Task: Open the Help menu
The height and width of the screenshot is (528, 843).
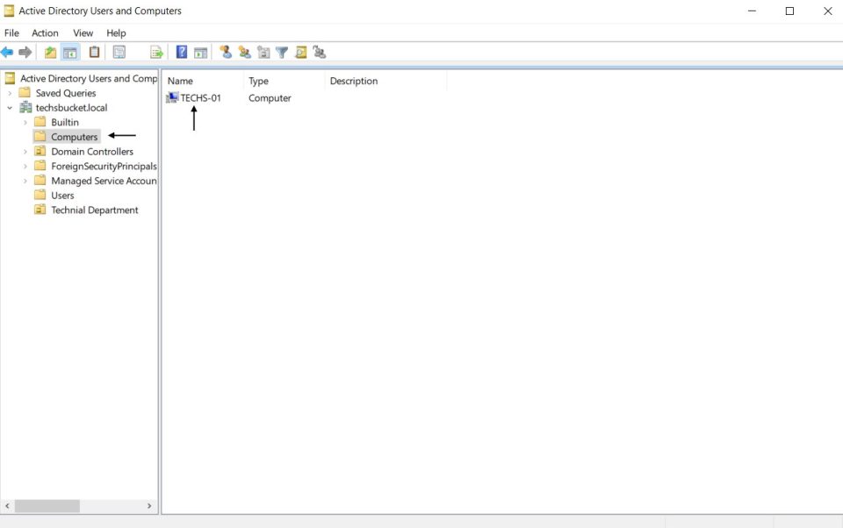Action: click(116, 32)
